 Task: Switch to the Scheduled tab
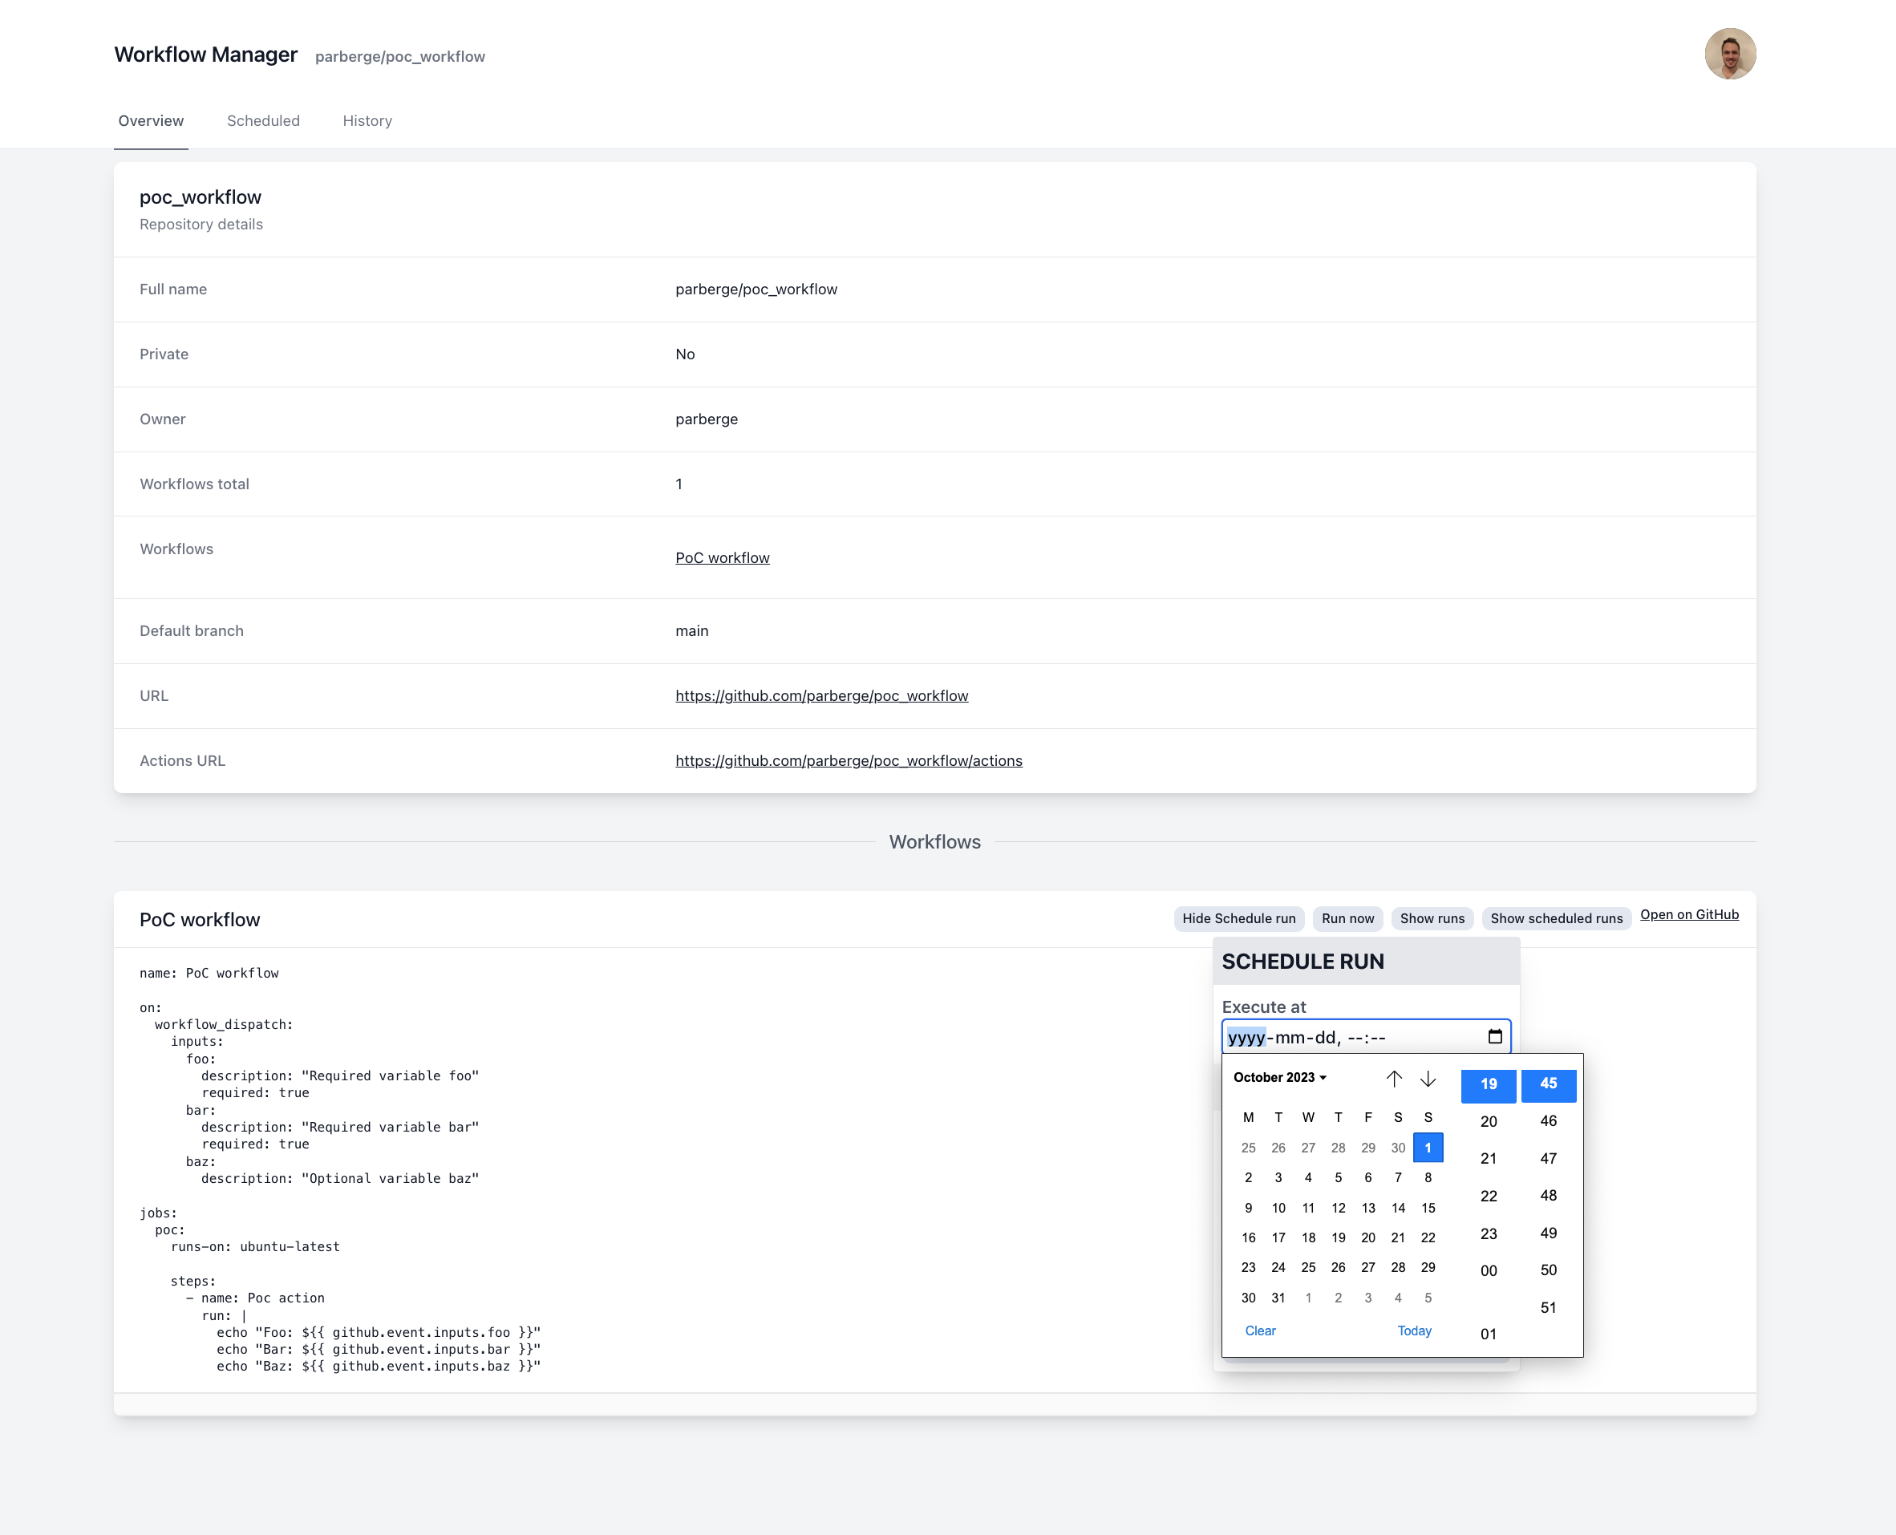pyautogui.click(x=262, y=121)
